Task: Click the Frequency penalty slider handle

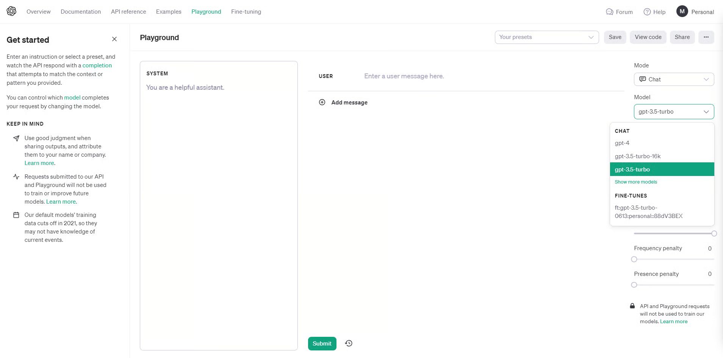Action: coord(634,259)
